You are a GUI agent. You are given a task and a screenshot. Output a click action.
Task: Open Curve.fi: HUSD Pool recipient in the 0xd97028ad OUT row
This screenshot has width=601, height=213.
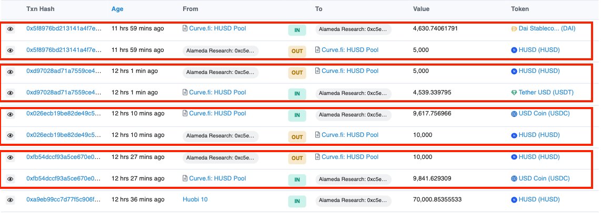pos(350,71)
